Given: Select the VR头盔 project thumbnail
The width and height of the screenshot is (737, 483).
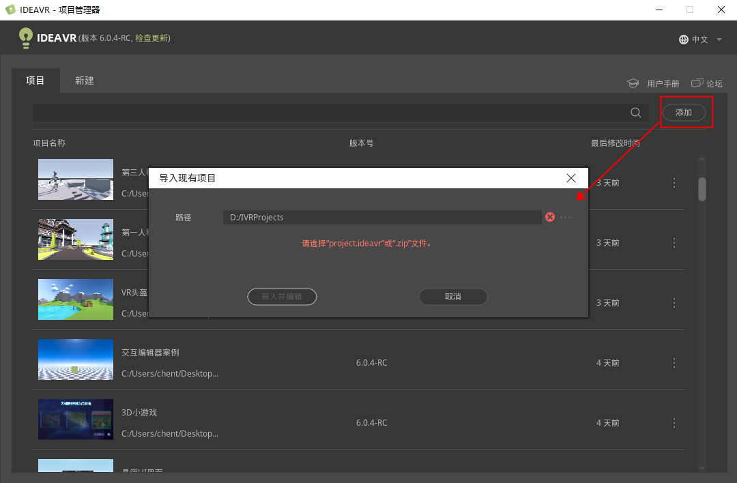Looking at the screenshot, I should [76, 299].
